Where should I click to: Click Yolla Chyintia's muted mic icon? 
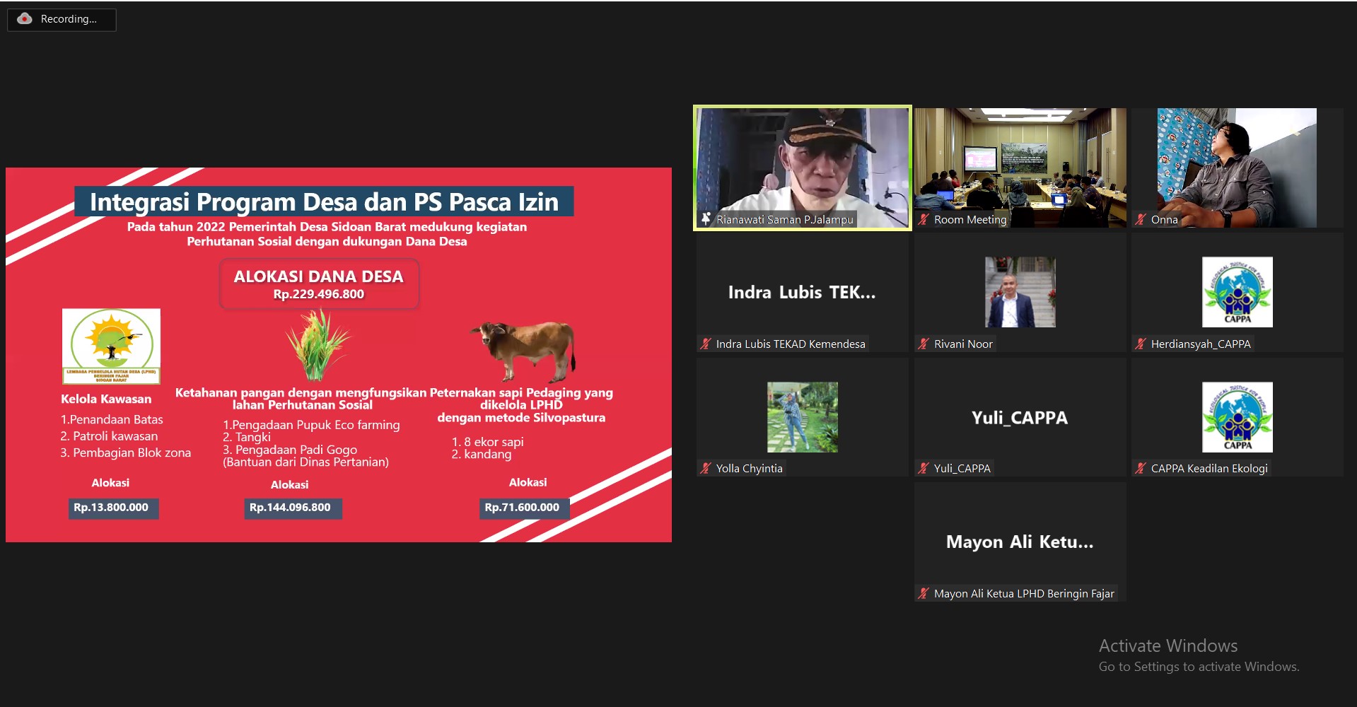[706, 469]
